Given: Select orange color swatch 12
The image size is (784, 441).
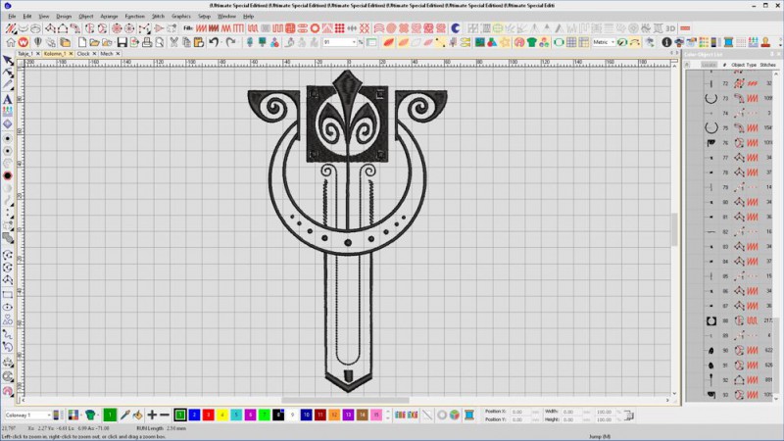Looking at the screenshot, I should click(334, 415).
